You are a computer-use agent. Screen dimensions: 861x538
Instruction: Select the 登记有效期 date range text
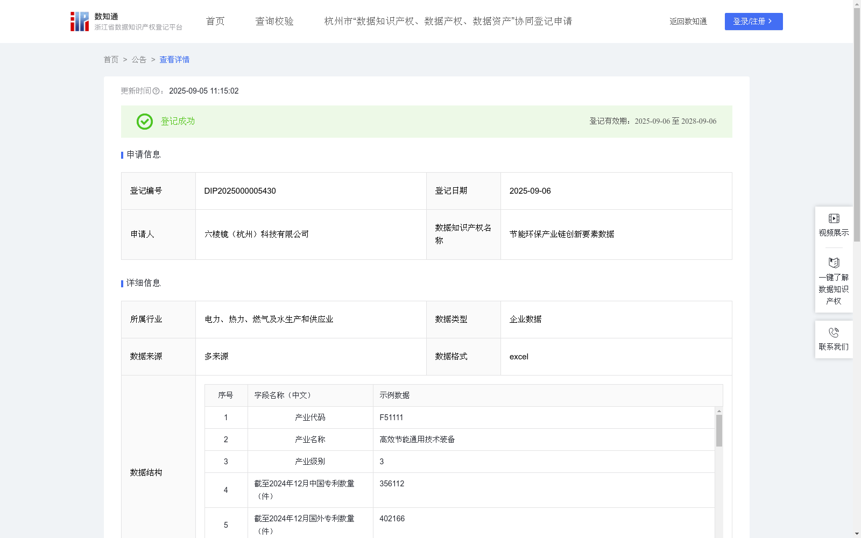(675, 122)
